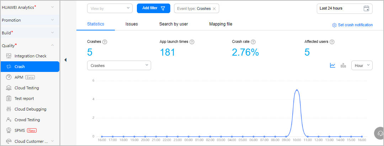Click the Add filter button
This screenshot has height=146, width=384.
(153, 8)
